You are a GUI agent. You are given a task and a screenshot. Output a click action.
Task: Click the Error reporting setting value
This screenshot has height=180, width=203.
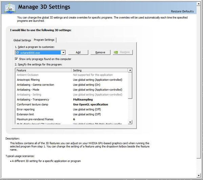point(87,109)
